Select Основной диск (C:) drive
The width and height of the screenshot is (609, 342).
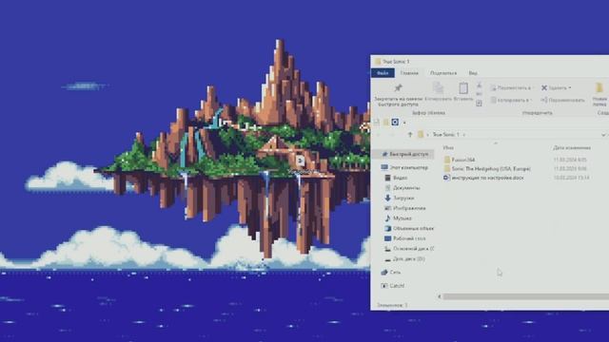[408, 249]
